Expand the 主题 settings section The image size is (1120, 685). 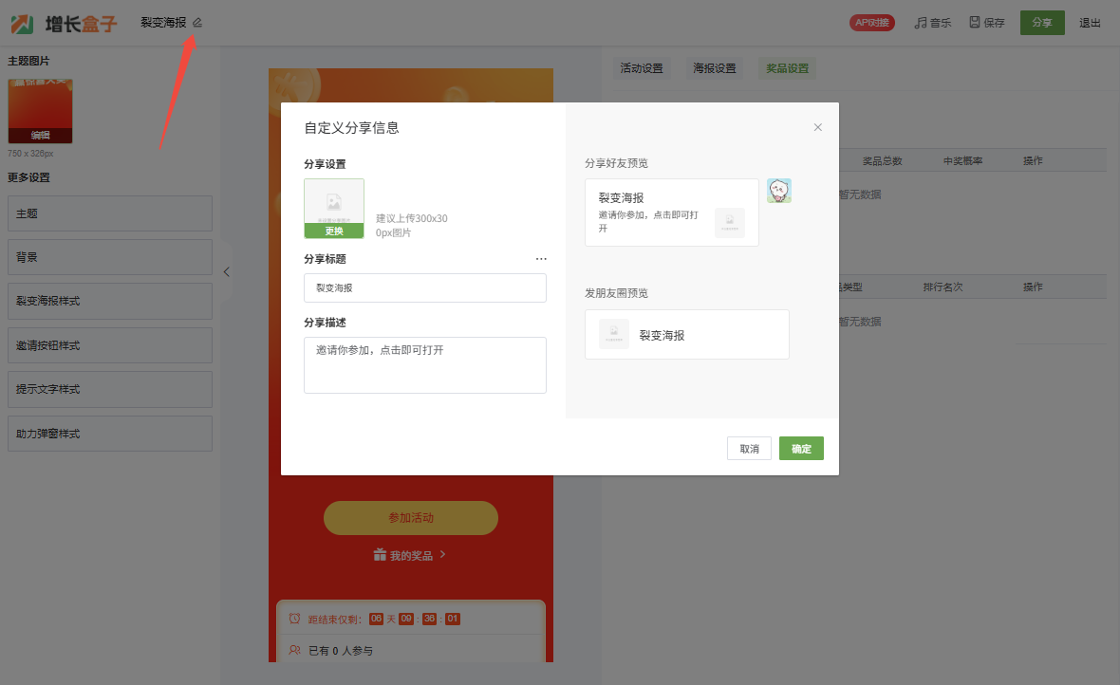coord(110,213)
